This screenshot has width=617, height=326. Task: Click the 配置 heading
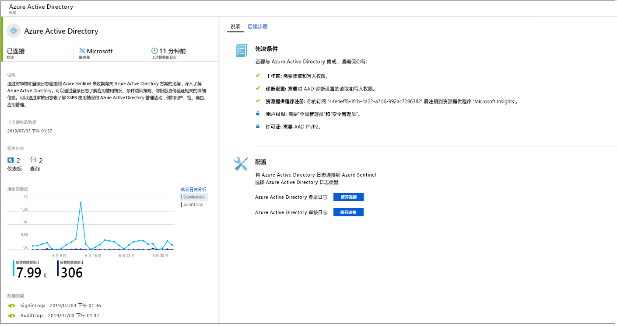click(x=261, y=162)
